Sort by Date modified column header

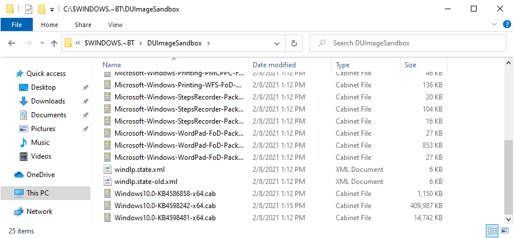point(274,65)
